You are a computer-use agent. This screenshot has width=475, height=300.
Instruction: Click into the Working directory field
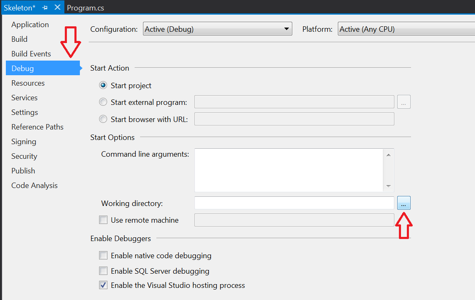[294, 203]
